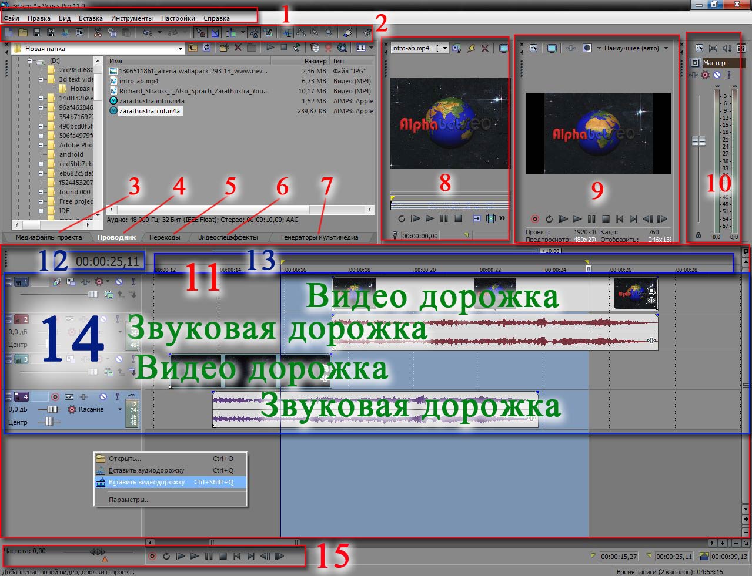Viewport: 752px width, 576px height.
Task: Open the Инструменты menu
Action: (132, 18)
